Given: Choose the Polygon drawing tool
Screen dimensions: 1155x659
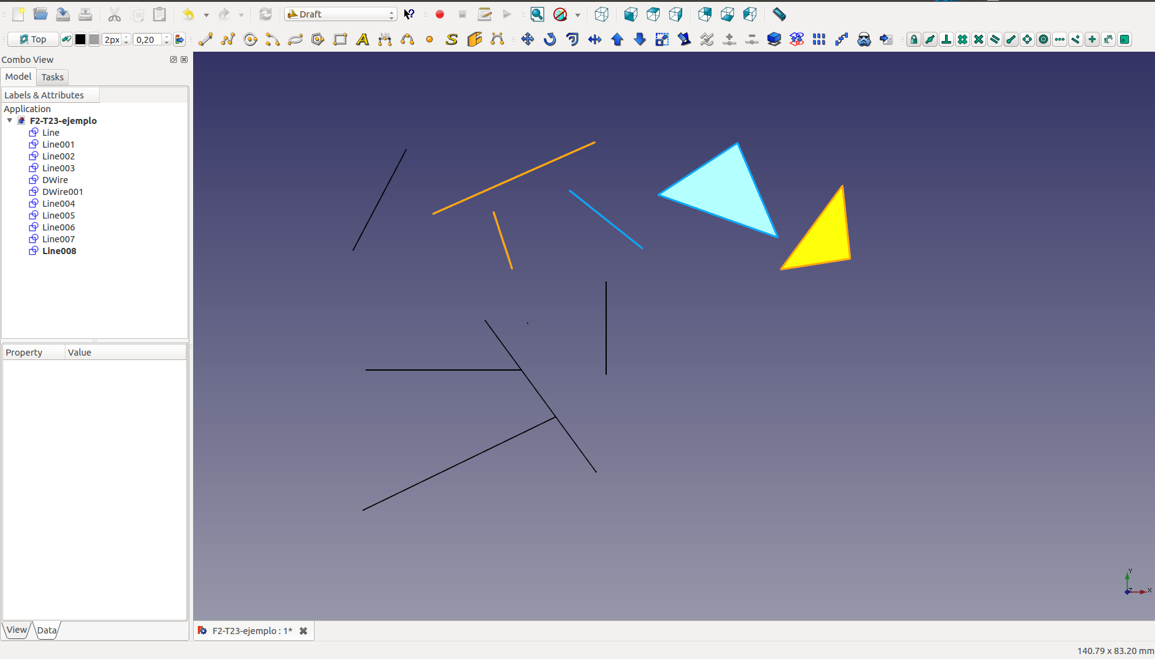Looking at the screenshot, I should click(x=318, y=39).
